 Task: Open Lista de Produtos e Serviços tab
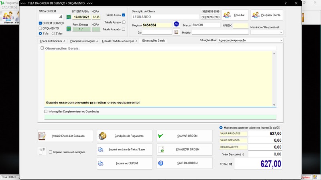click(120, 41)
